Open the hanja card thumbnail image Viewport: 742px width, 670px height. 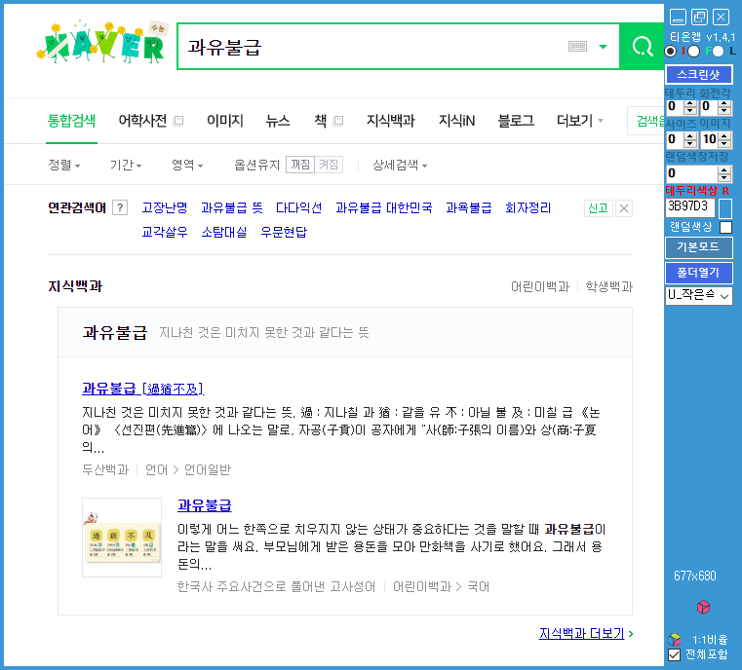tap(122, 538)
